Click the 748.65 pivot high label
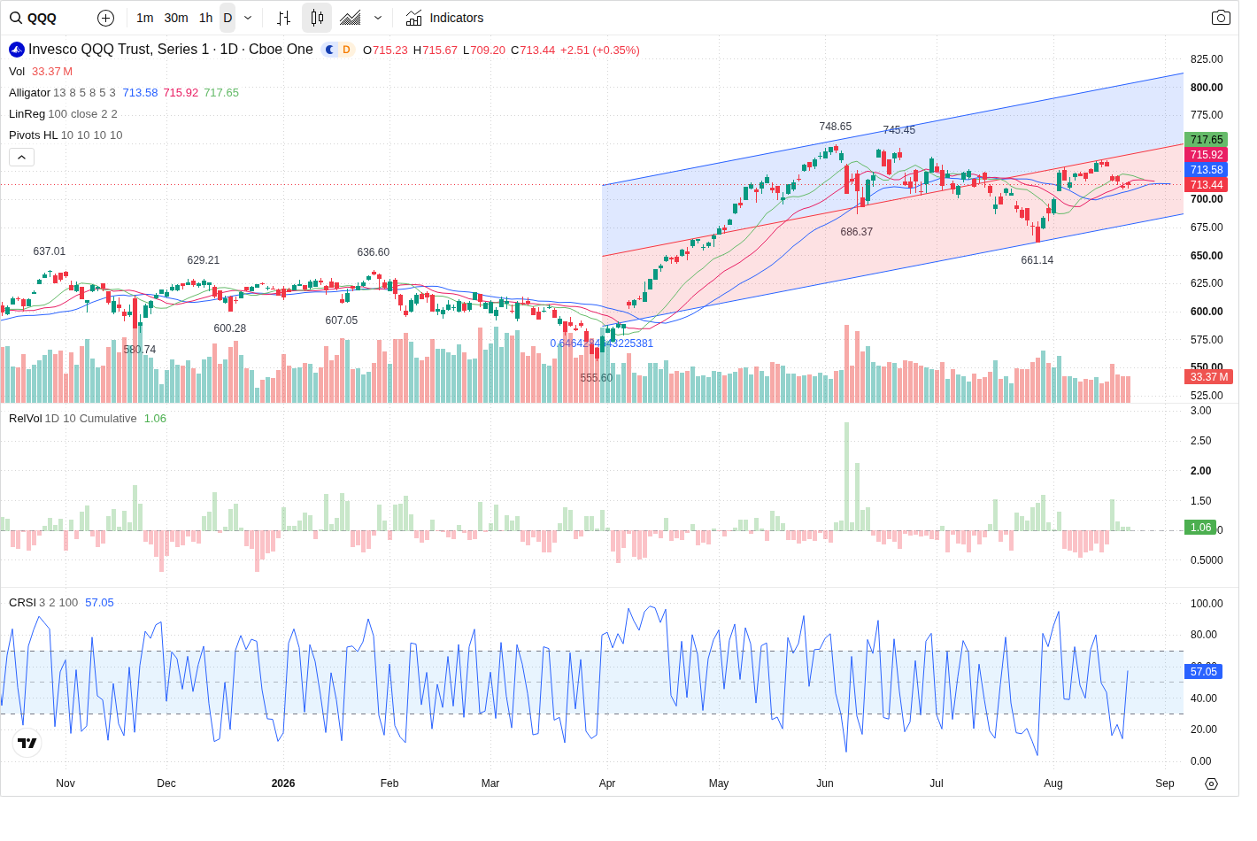This screenshot has height=841, width=1257. click(836, 127)
